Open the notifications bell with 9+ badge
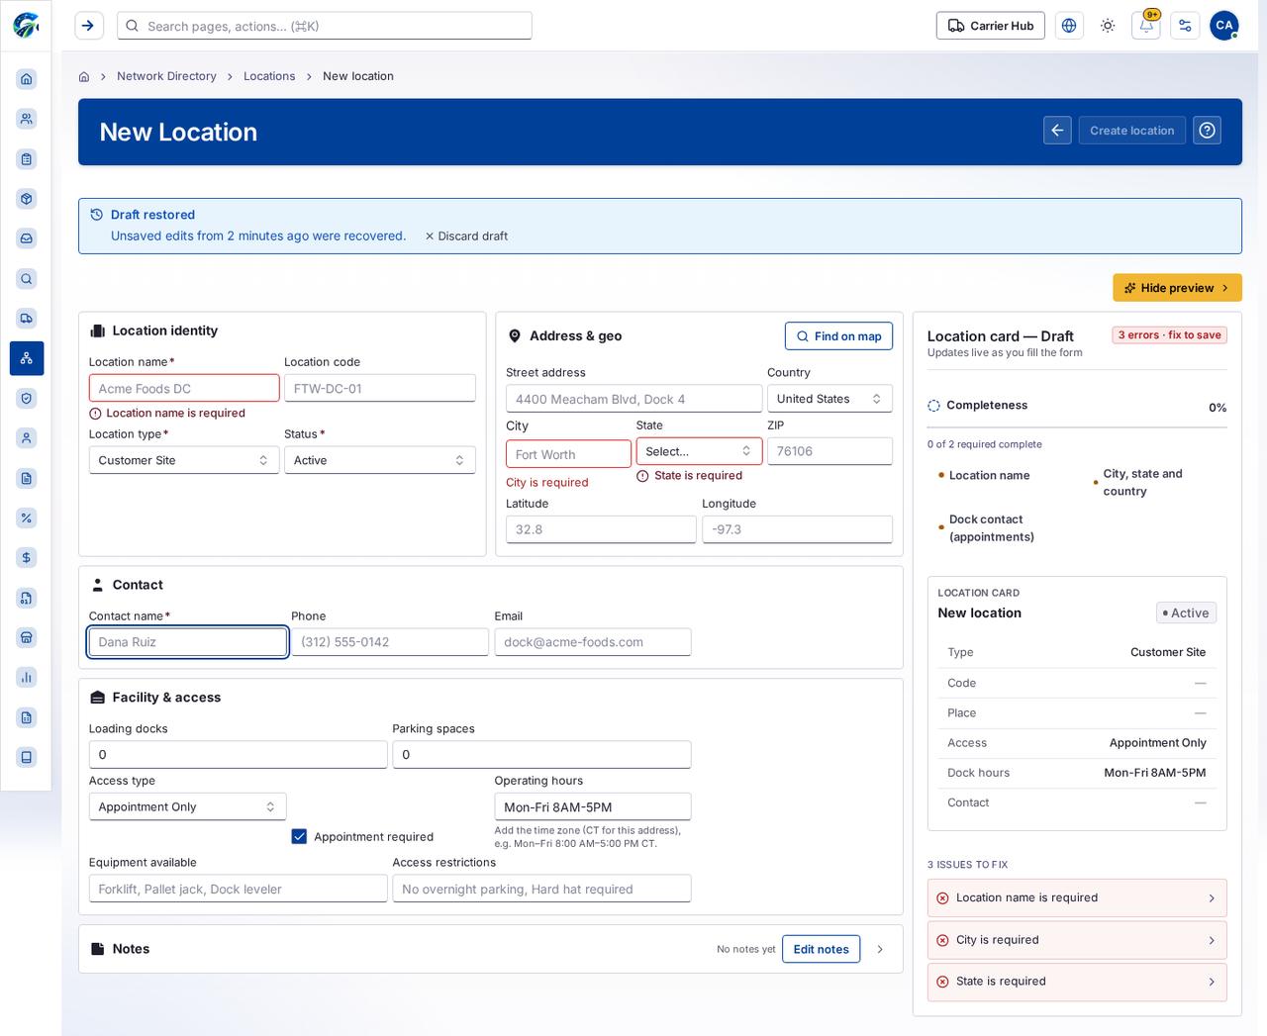This screenshot has width=1267, height=1036. coord(1146,26)
